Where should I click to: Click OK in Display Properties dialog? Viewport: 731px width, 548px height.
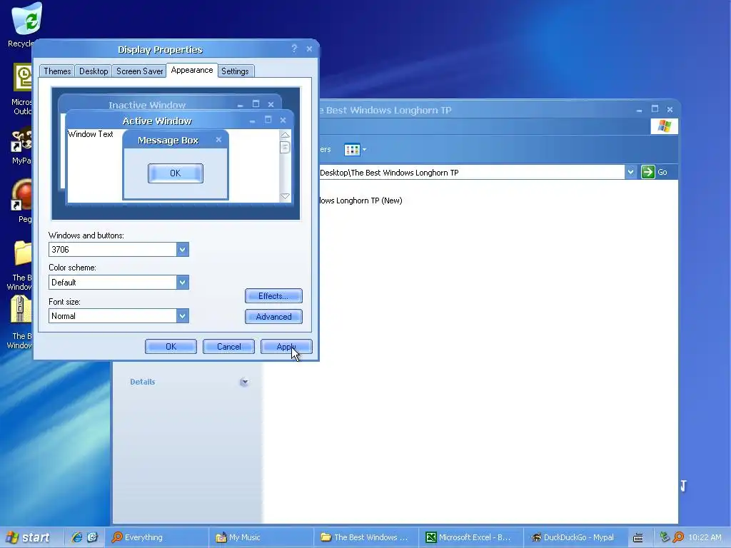point(171,346)
